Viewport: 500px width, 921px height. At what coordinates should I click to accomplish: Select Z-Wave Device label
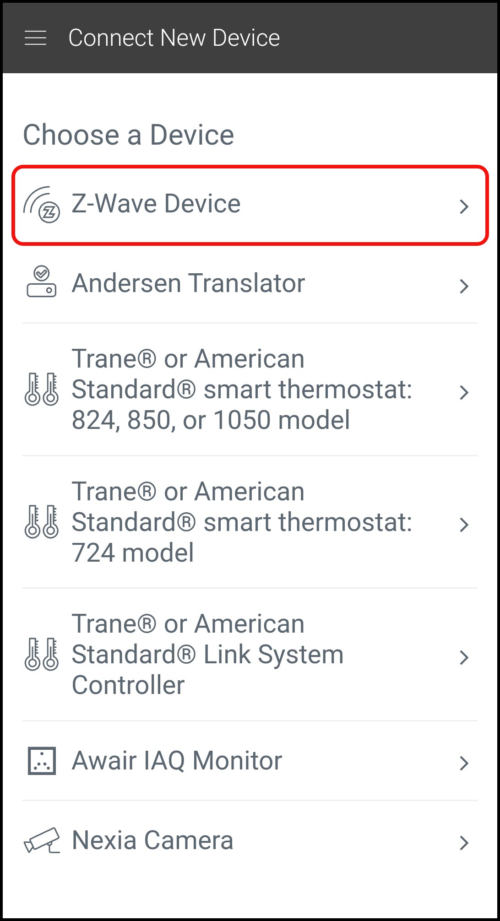(156, 204)
